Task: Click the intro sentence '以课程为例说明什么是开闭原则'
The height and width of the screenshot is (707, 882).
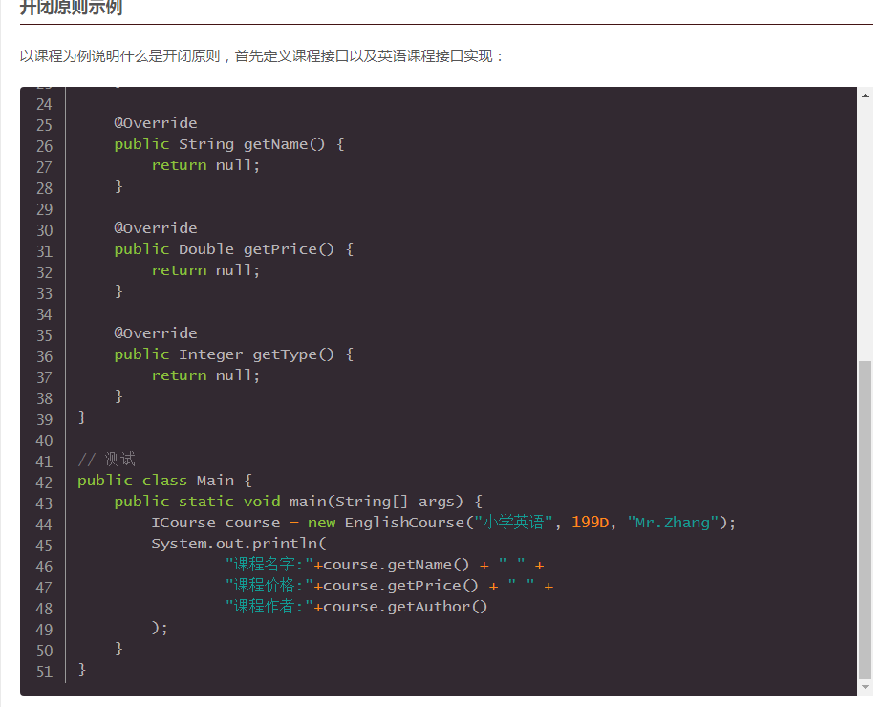Action: (x=119, y=56)
